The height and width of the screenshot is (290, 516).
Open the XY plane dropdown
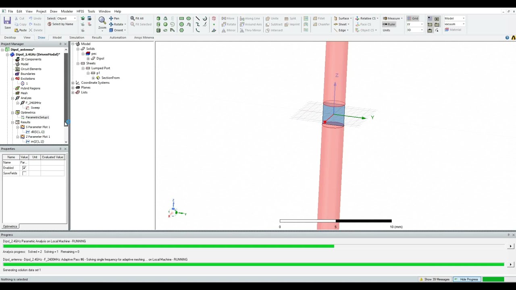point(415,24)
